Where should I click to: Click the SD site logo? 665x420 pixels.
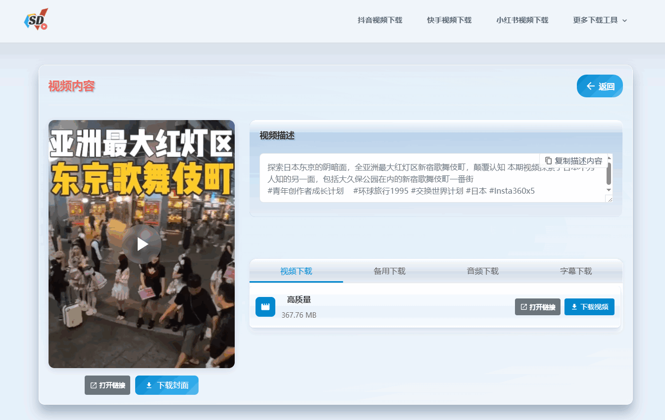pyautogui.click(x=36, y=20)
